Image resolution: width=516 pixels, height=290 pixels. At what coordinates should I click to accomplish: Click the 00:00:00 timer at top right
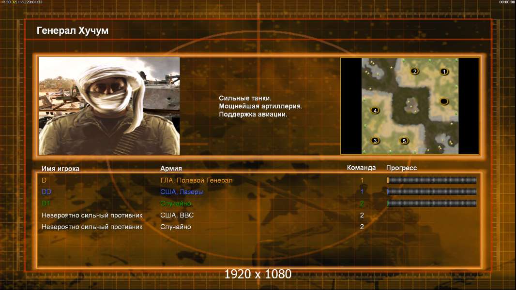click(507, 2)
